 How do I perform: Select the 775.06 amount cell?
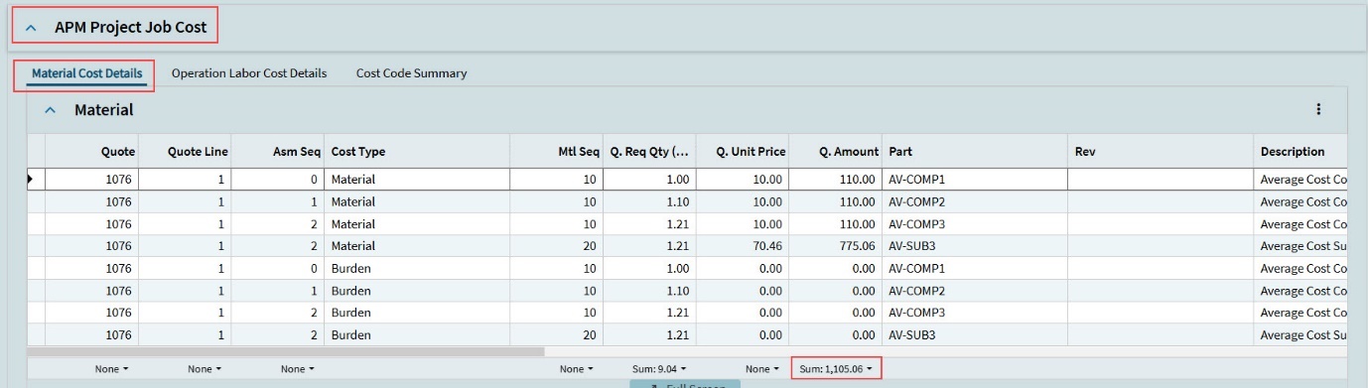(836, 246)
